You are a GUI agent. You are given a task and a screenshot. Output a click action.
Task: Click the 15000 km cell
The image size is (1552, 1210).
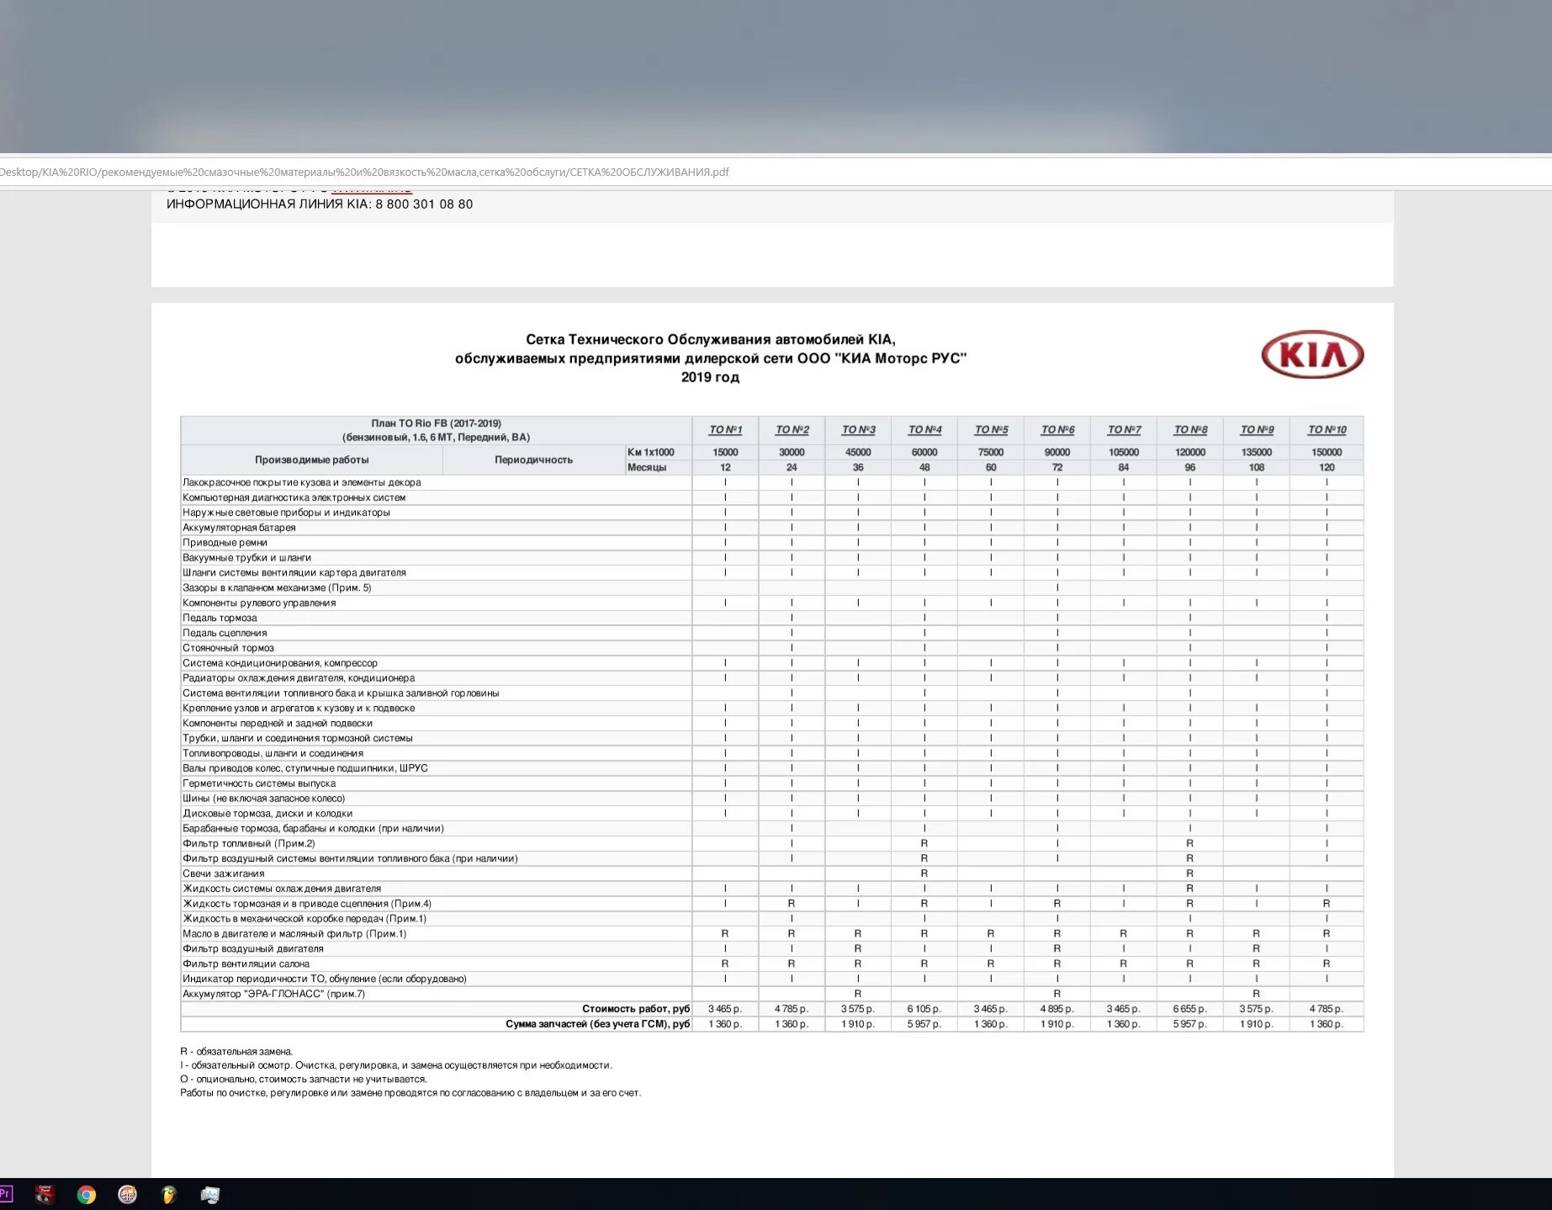pyautogui.click(x=725, y=452)
